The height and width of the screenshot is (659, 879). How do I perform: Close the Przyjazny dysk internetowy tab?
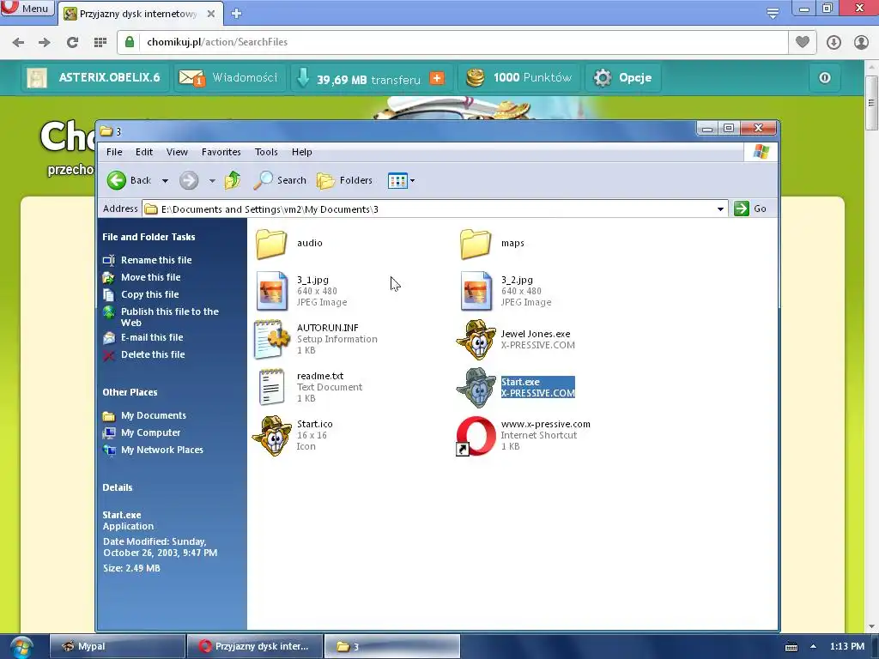coord(211,14)
